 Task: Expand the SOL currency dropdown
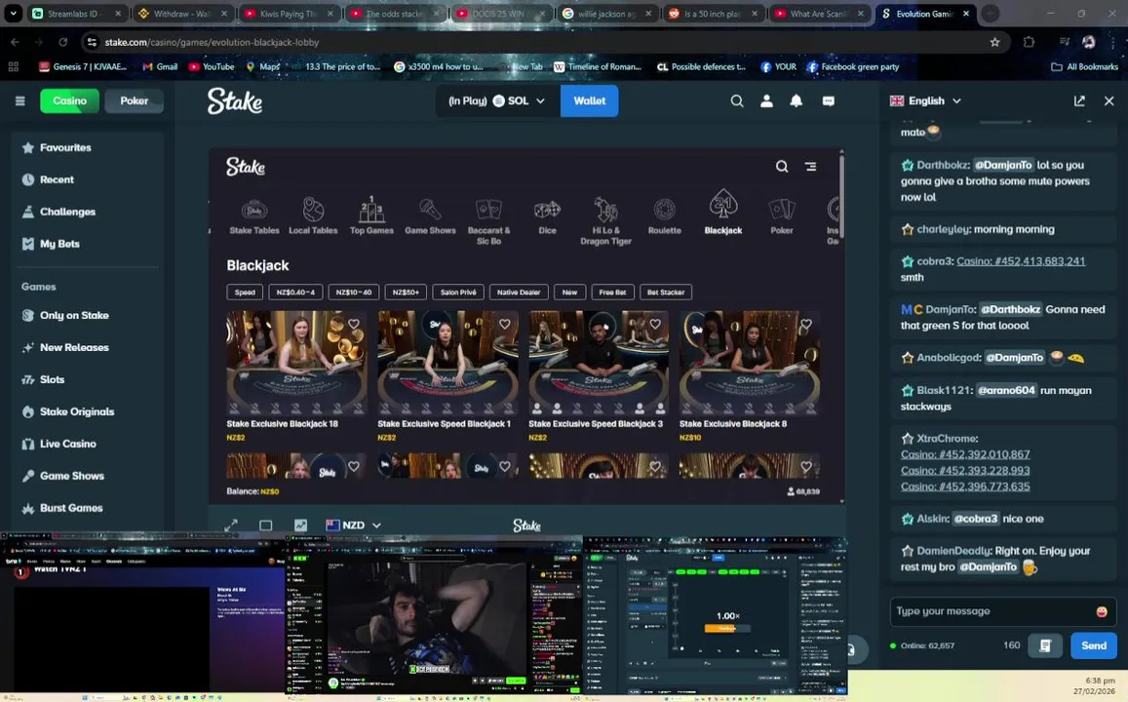point(498,100)
